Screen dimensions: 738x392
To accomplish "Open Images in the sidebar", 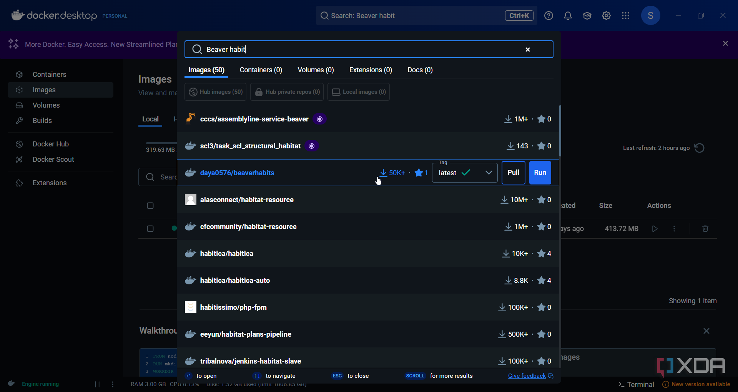I will (x=60, y=90).
